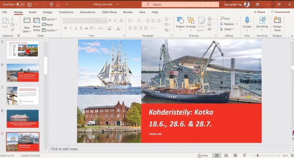The height and width of the screenshot is (158, 294).
Task: Start Slide Show from status bar icon
Action: pyautogui.click(x=244, y=155)
